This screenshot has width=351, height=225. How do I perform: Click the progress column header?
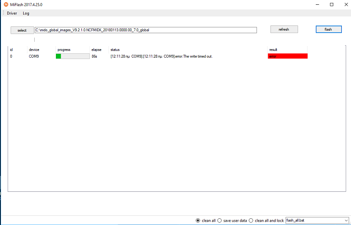pyautogui.click(x=72, y=50)
